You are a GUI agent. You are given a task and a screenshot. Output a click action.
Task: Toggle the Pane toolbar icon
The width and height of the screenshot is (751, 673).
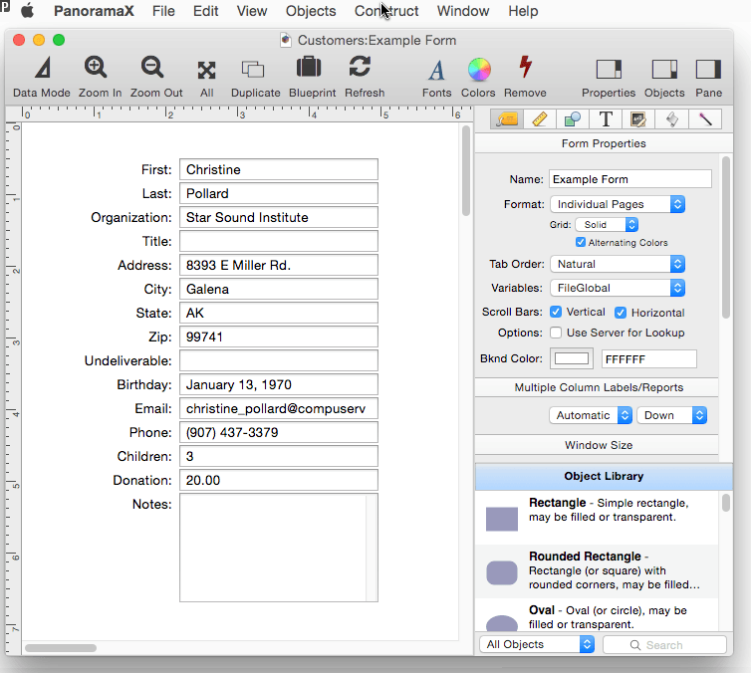point(708,70)
